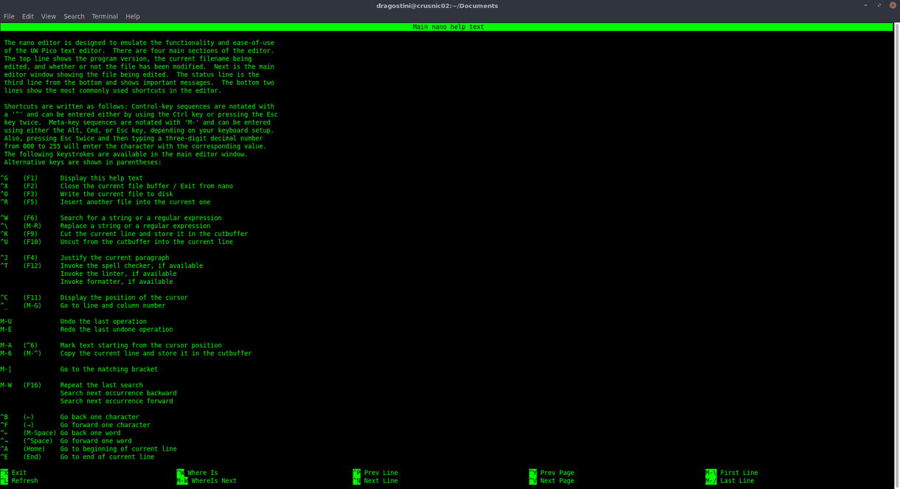Click the M-/ Last Line shortcut label
This screenshot has height=489, width=900.
730,481
